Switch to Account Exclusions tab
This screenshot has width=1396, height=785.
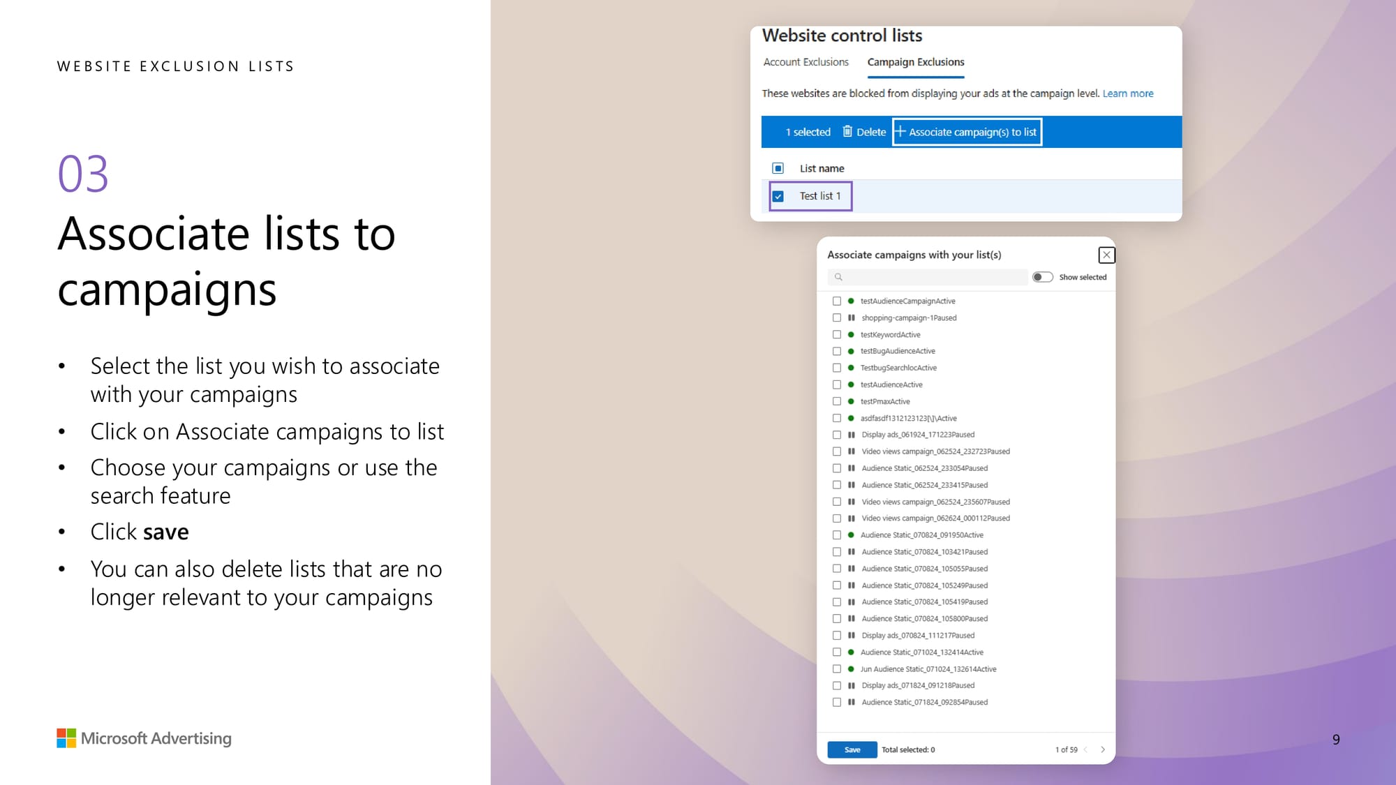click(805, 62)
